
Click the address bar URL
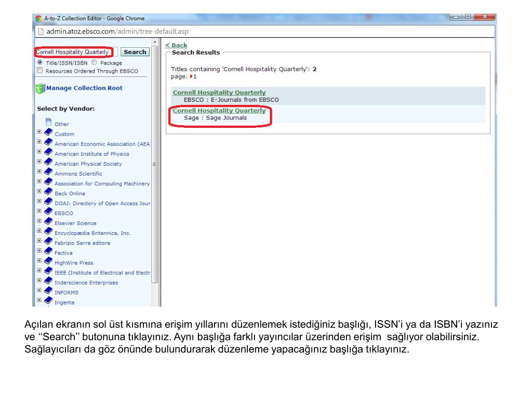[117, 32]
